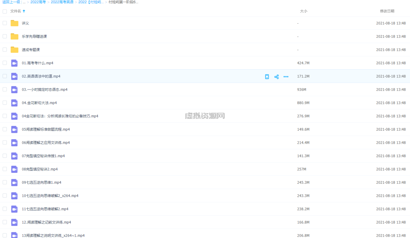The width and height of the screenshot is (410, 238).
Task: Tick the checkbox for 速成专题课 folder
Action: tap(4, 50)
